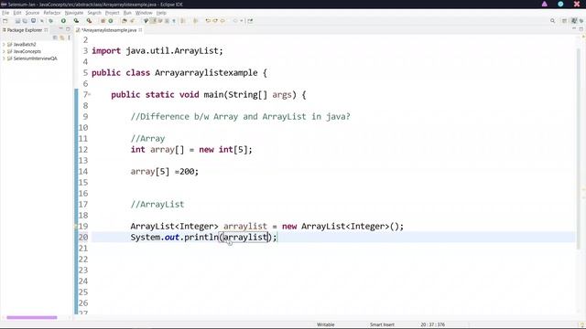Switch to the Java perspective icon
This screenshot has height=329, width=586.
tap(574, 21)
